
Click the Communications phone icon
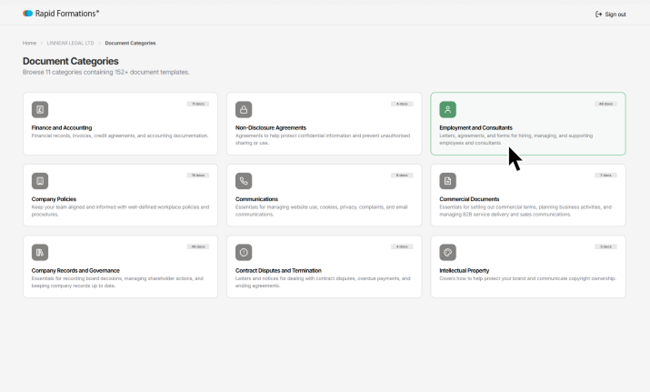(x=244, y=181)
